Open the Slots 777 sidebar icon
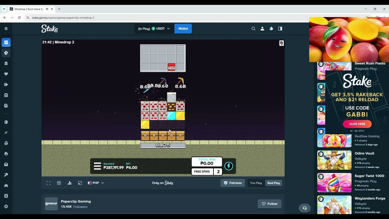The image size is (389, 219). point(6,143)
